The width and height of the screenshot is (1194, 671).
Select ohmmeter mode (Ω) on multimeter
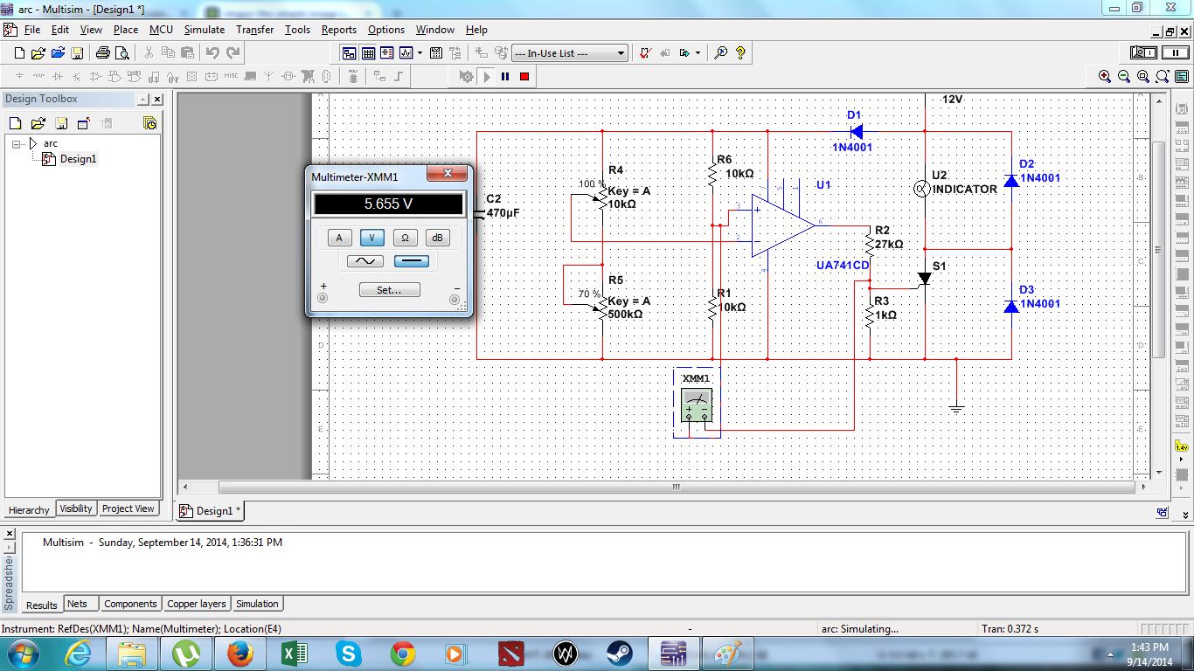coord(405,238)
